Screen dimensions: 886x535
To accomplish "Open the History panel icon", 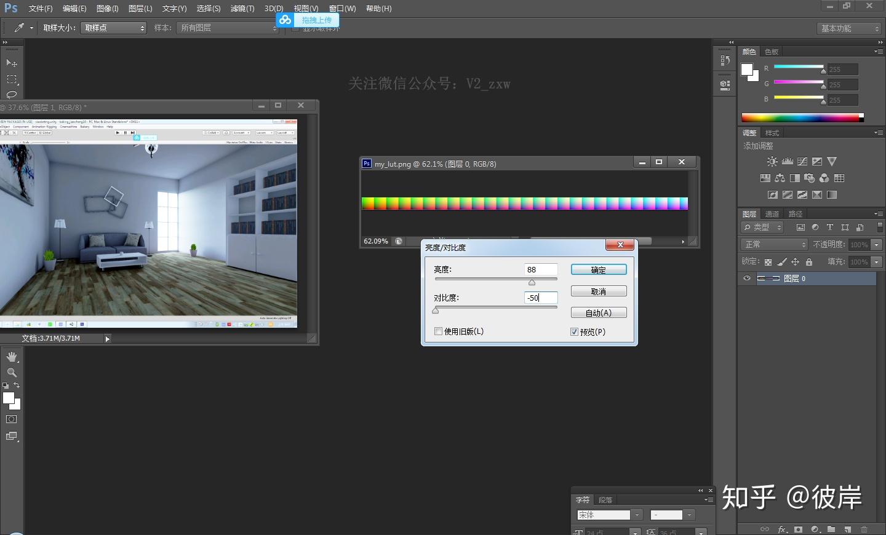I will [725, 60].
